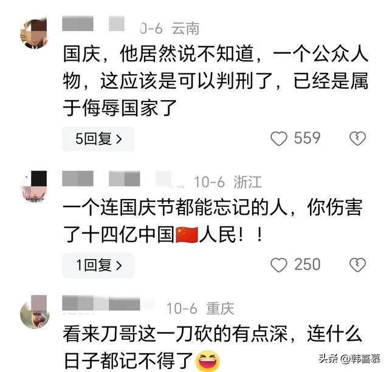Tap the 头条 watermark handle
Screen dimensions: 389x372
click(x=349, y=359)
